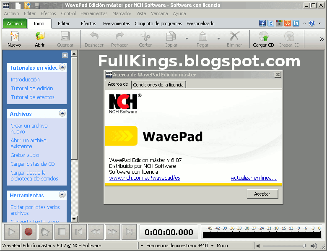Collapse the Archivos sidebar section
This screenshot has height=251, width=327.
pos(62,113)
